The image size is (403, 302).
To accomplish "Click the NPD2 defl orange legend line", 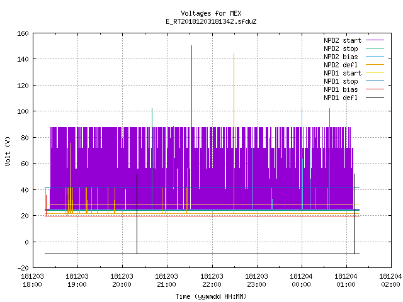I will (x=375, y=65).
